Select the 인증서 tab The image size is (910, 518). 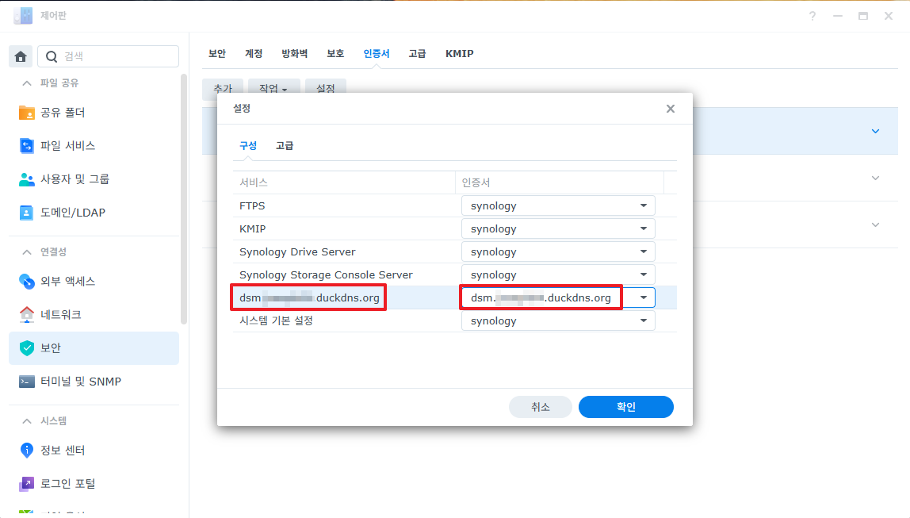(x=376, y=53)
